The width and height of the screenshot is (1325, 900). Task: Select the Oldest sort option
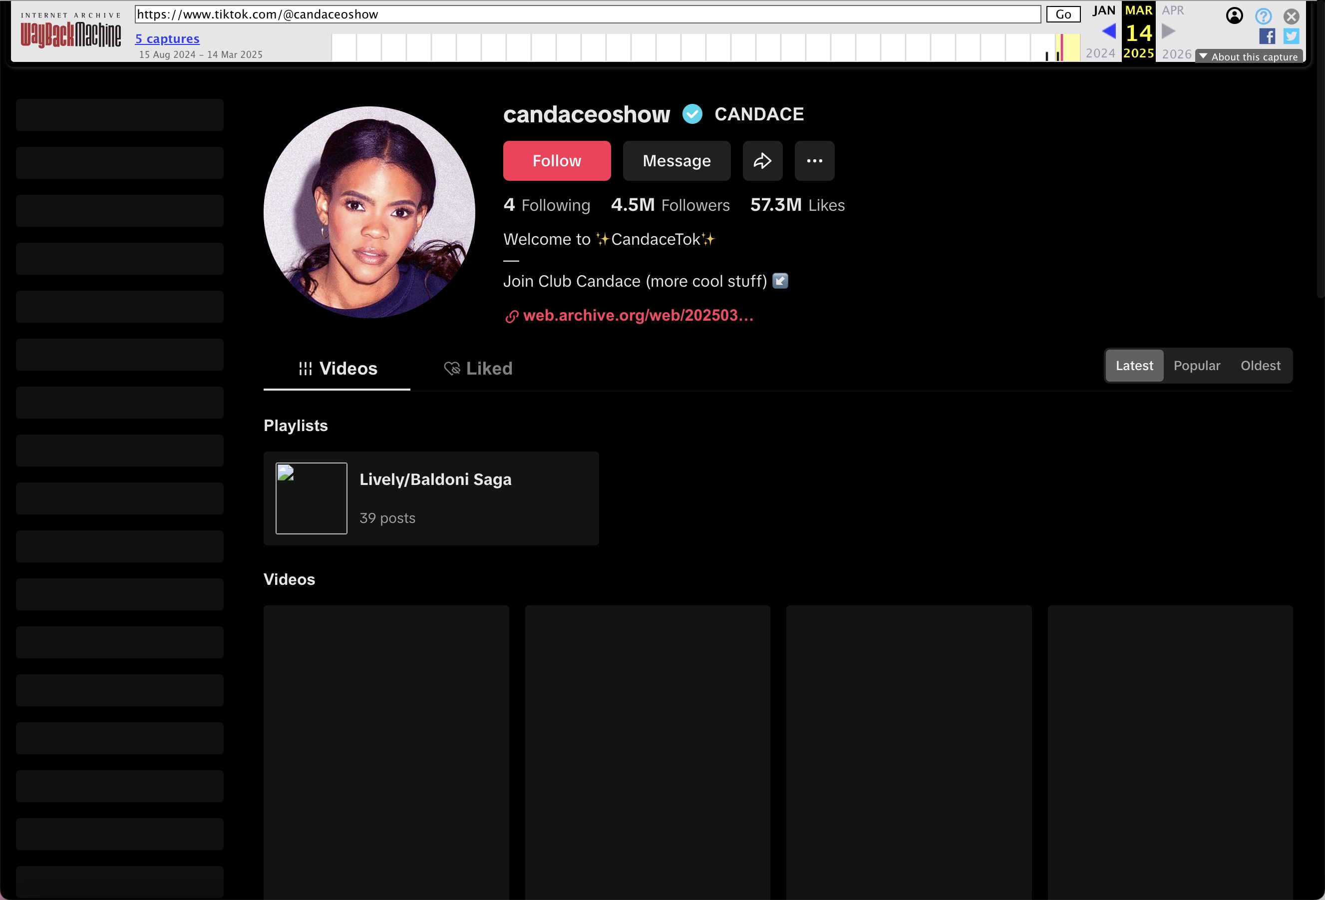[1260, 366]
